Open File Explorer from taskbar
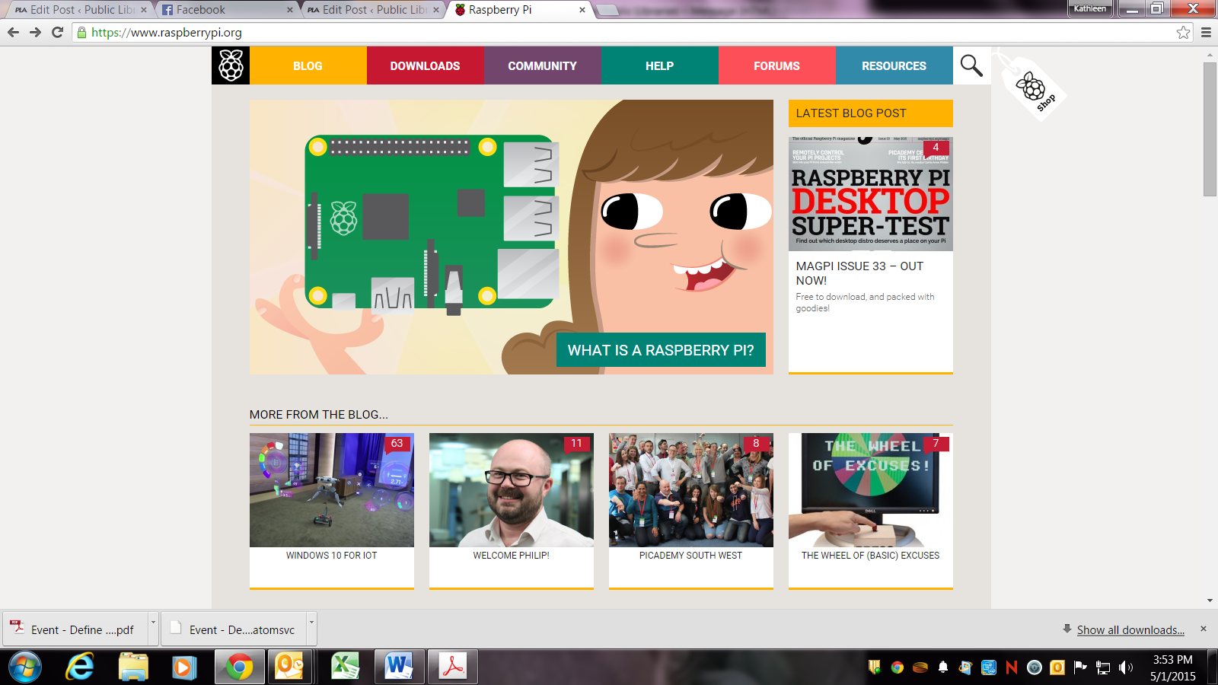Screen dimensions: 1218x685 coord(133,667)
